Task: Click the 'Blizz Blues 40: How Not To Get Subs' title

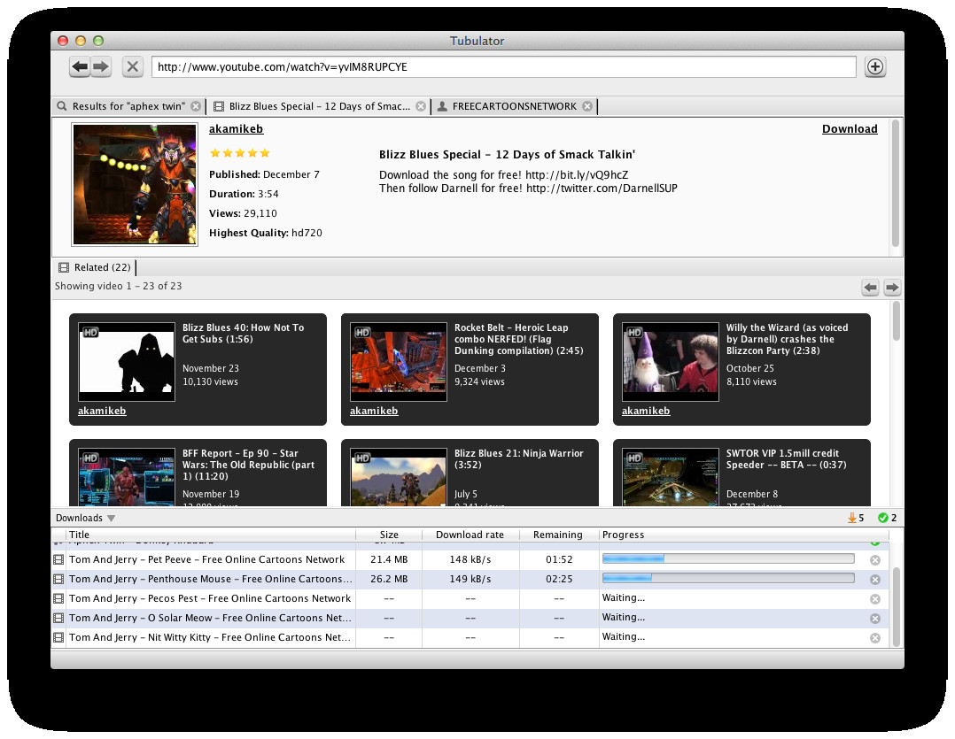Action: (243, 334)
